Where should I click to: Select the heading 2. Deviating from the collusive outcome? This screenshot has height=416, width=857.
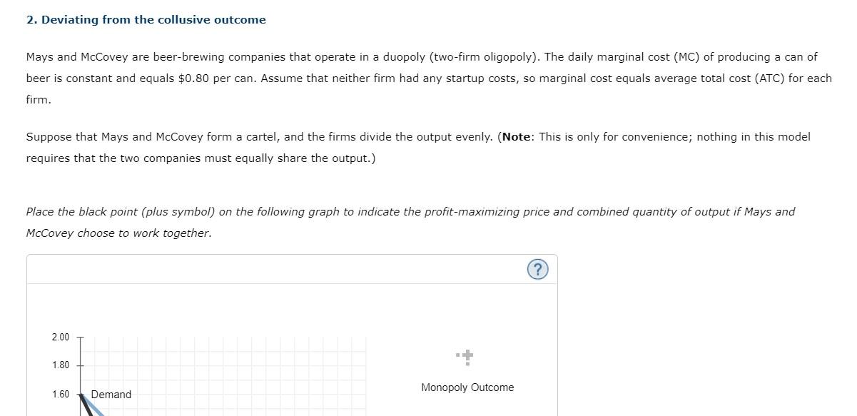click(x=146, y=19)
